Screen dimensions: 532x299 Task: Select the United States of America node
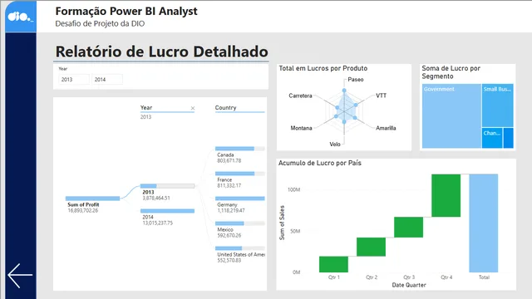click(240, 248)
